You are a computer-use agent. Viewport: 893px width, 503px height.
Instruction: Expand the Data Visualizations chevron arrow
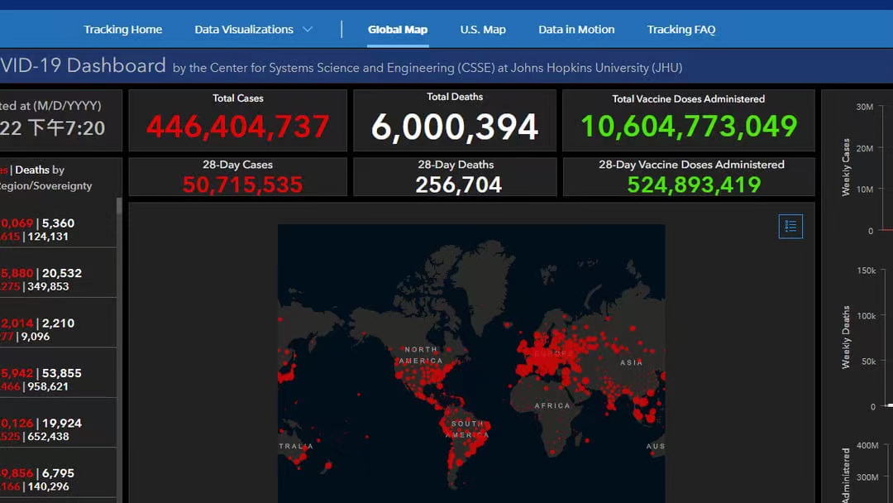click(308, 30)
